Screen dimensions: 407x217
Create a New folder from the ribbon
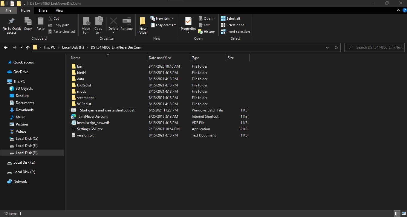pos(143,21)
